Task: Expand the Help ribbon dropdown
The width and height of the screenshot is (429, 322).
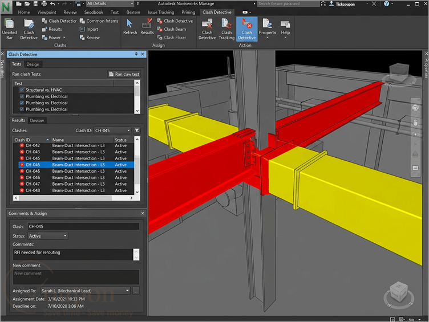Action: pyautogui.click(x=285, y=38)
